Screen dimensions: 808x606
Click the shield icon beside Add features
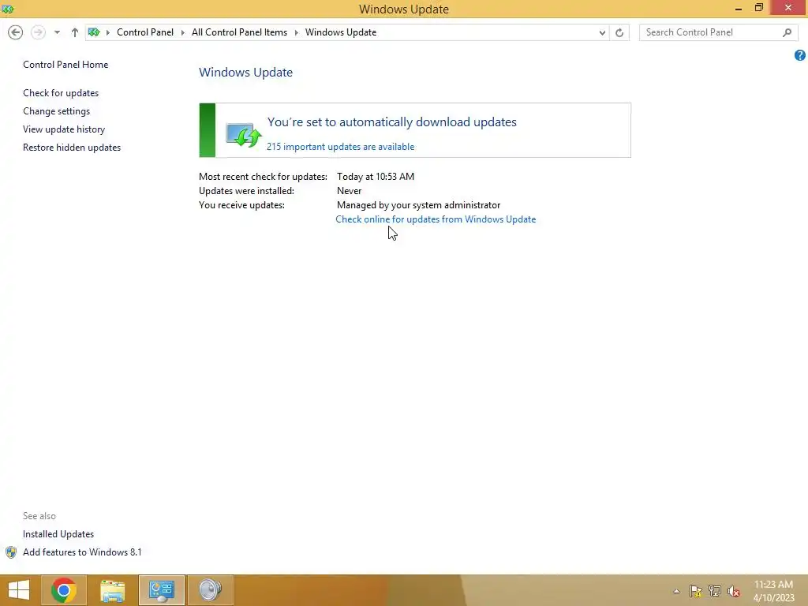click(11, 552)
